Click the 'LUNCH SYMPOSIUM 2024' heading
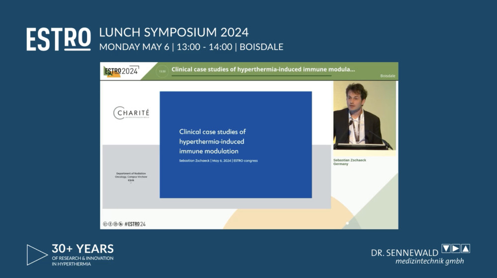Screen dimensions: 497x278 tap(173, 32)
